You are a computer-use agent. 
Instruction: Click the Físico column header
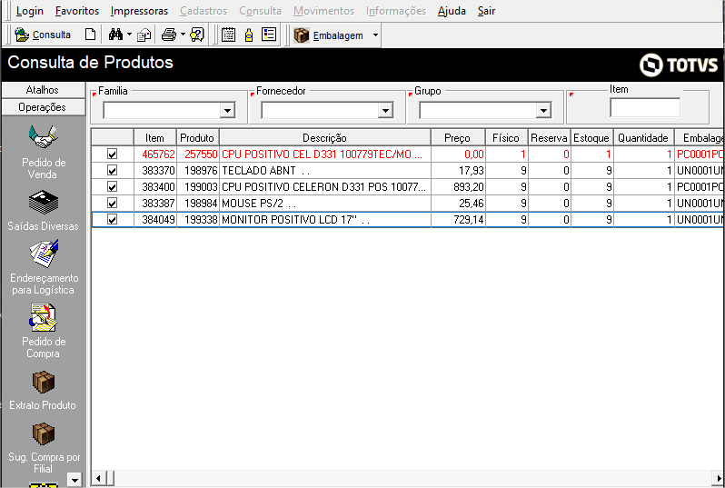(506, 138)
